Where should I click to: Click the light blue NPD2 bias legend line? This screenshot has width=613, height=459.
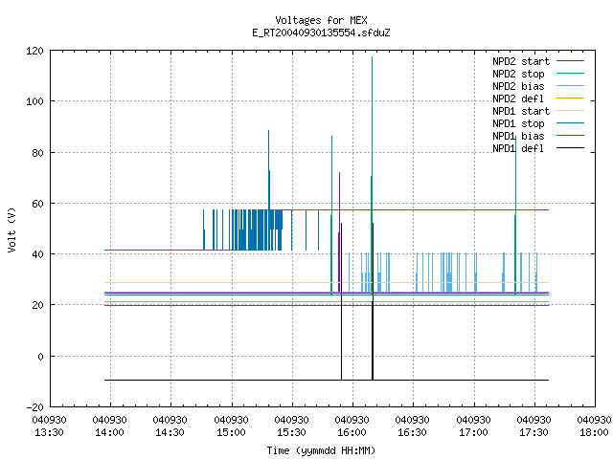571,86
